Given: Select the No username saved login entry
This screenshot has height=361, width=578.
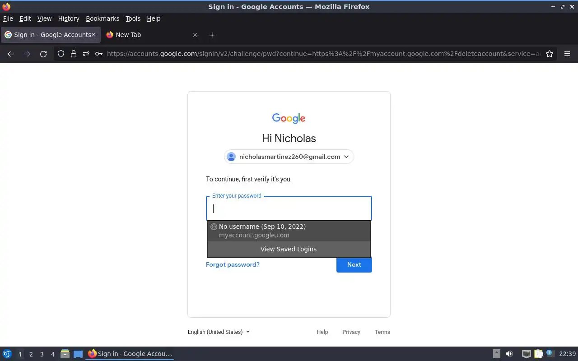Looking at the screenshot, I should [289, 231].
